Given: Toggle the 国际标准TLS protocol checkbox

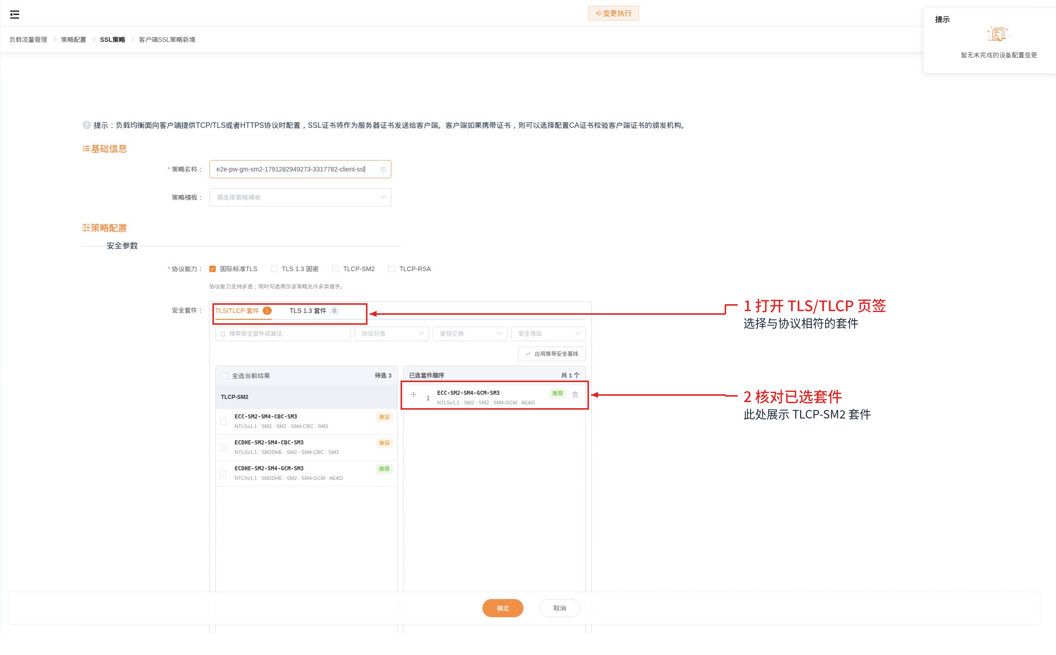Looking at the screenshot, I should [x=212, y=269].
